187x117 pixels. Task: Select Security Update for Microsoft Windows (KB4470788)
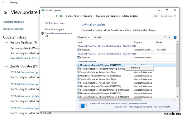click(104, 90)
